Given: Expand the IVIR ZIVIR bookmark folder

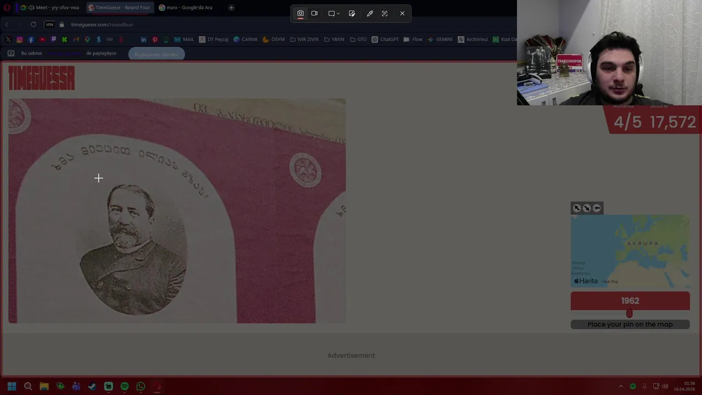Looking at the screenshot, I should (304, 39).
